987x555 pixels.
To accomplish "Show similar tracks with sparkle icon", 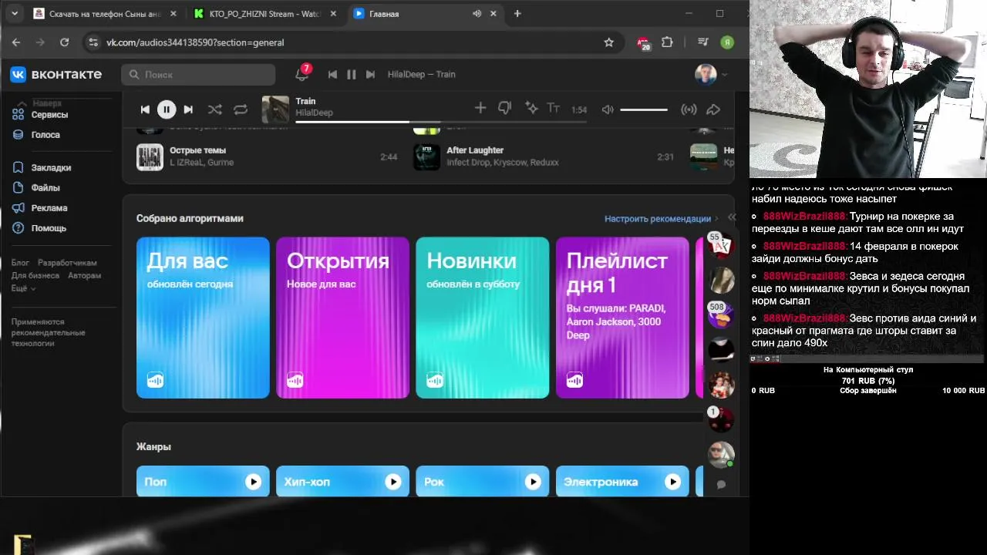I will (531, 108).
